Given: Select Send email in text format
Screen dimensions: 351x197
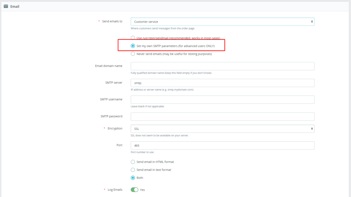Looking at the screenshot, I should click(133, 170).
